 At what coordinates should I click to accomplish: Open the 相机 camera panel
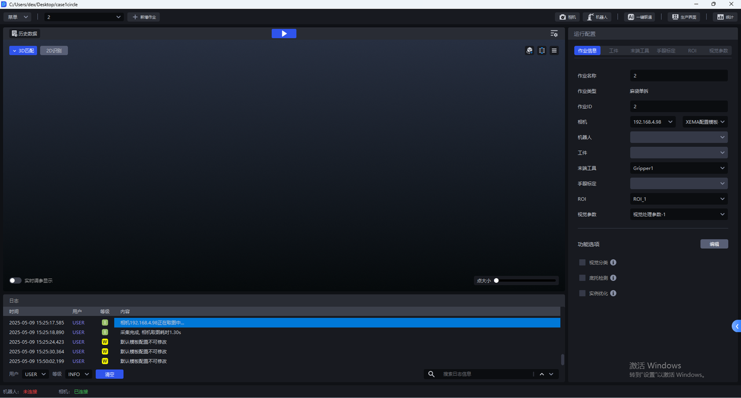568,17
